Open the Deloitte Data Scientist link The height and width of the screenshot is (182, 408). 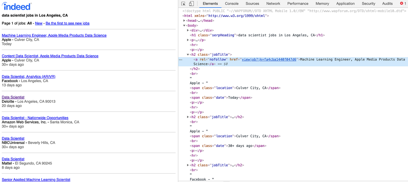(x=13, y=97)
